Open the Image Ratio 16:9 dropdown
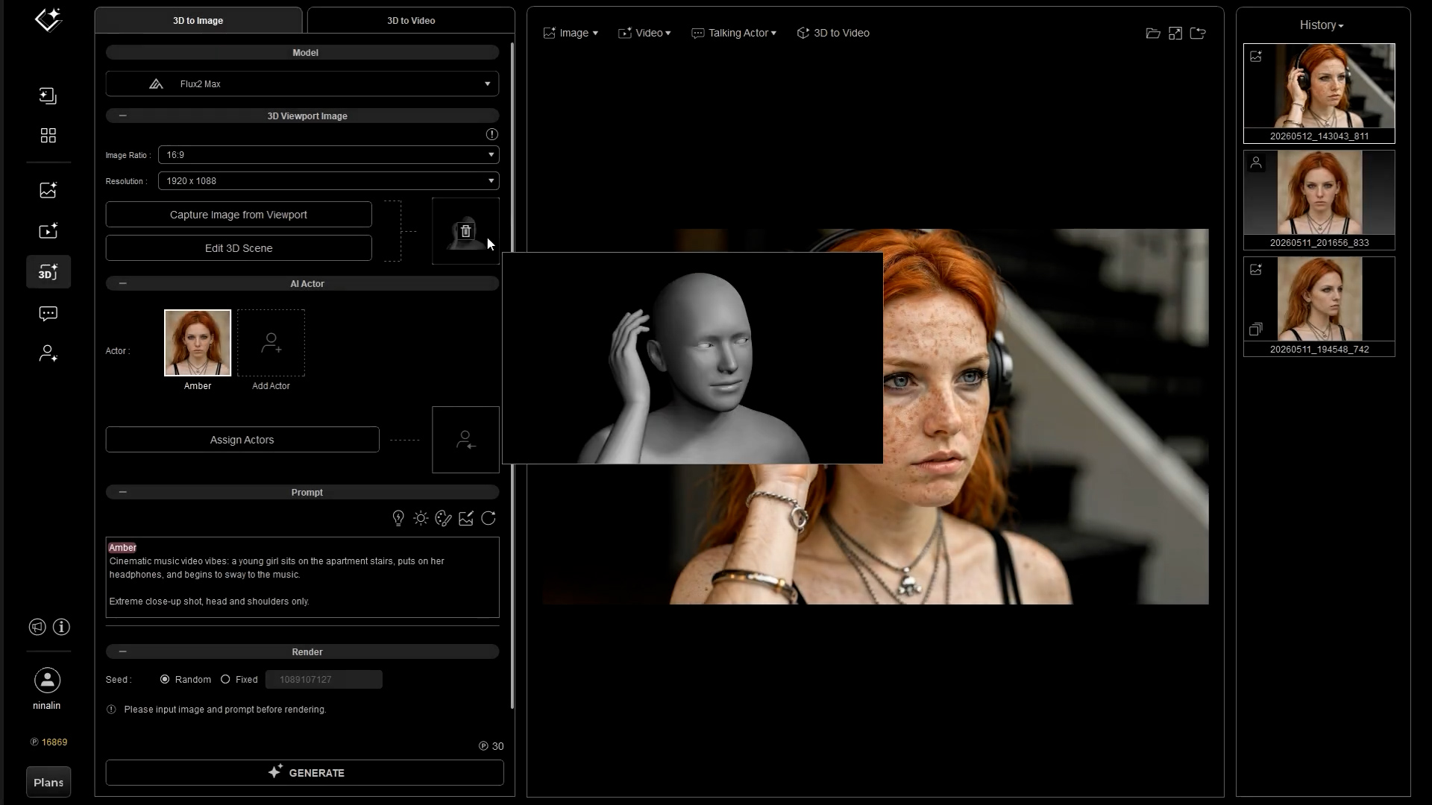This screenshot has height=805, width=1432. [328, 154]
